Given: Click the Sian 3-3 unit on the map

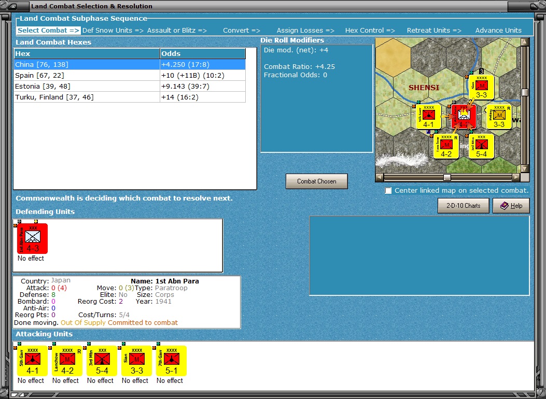Looking at the screenshot, I should (x=481, y=87).
